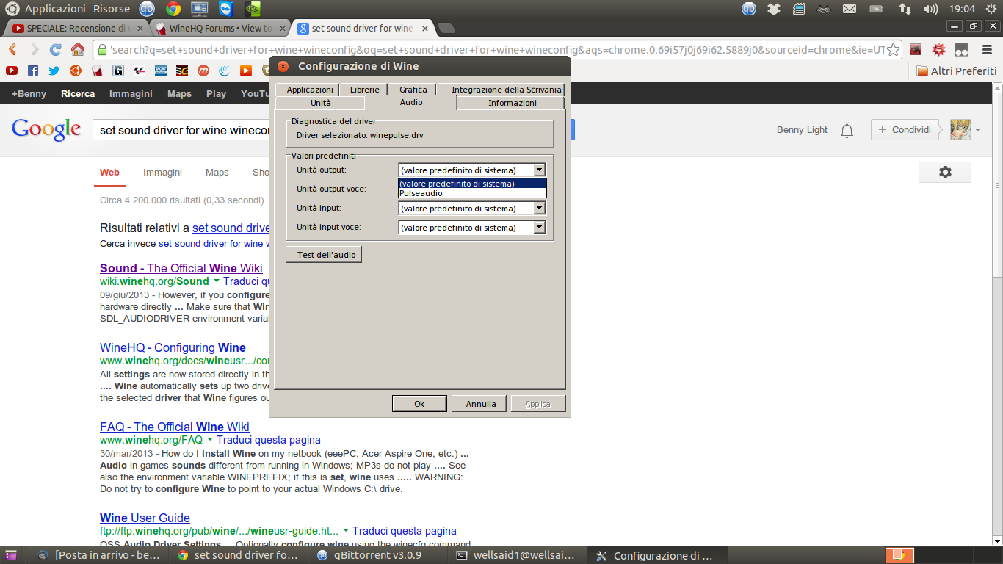
Task: Open Sound - The Official Wine Wiki link
Action: 181,268
